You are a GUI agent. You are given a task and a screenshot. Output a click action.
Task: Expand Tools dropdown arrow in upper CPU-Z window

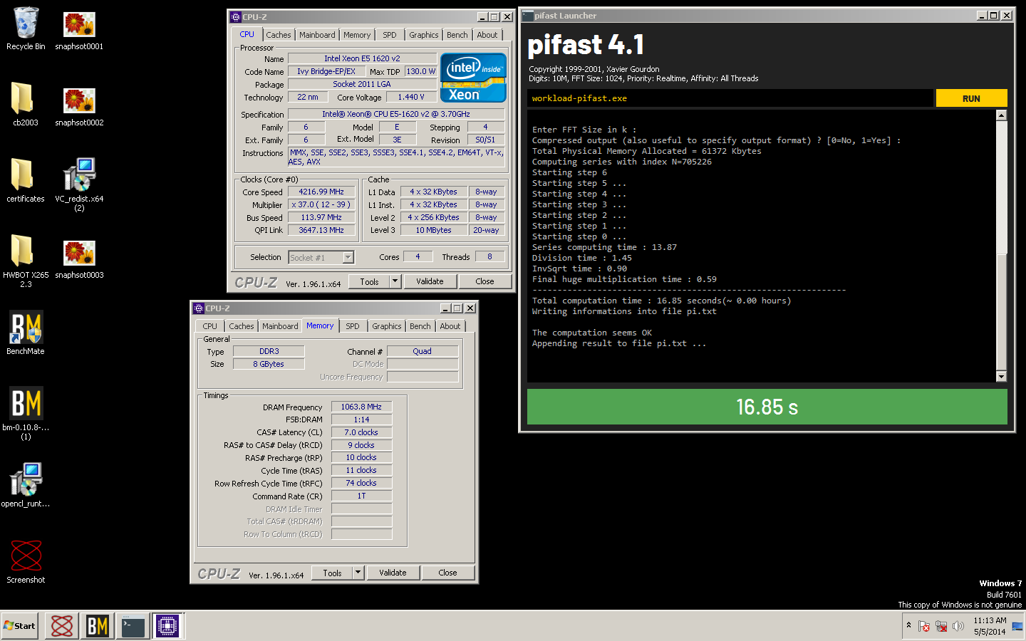click(x=395, y=281)
